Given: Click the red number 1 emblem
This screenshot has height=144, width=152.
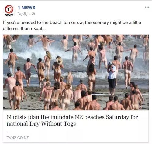Looking at the screenshot, I should click(9, 9).
